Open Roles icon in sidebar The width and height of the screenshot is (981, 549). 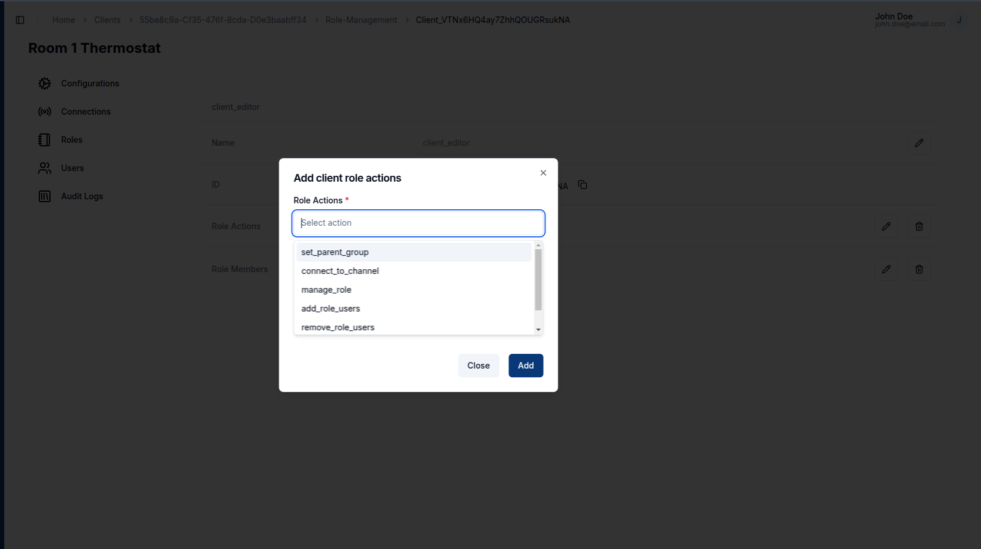click(45, 140)
